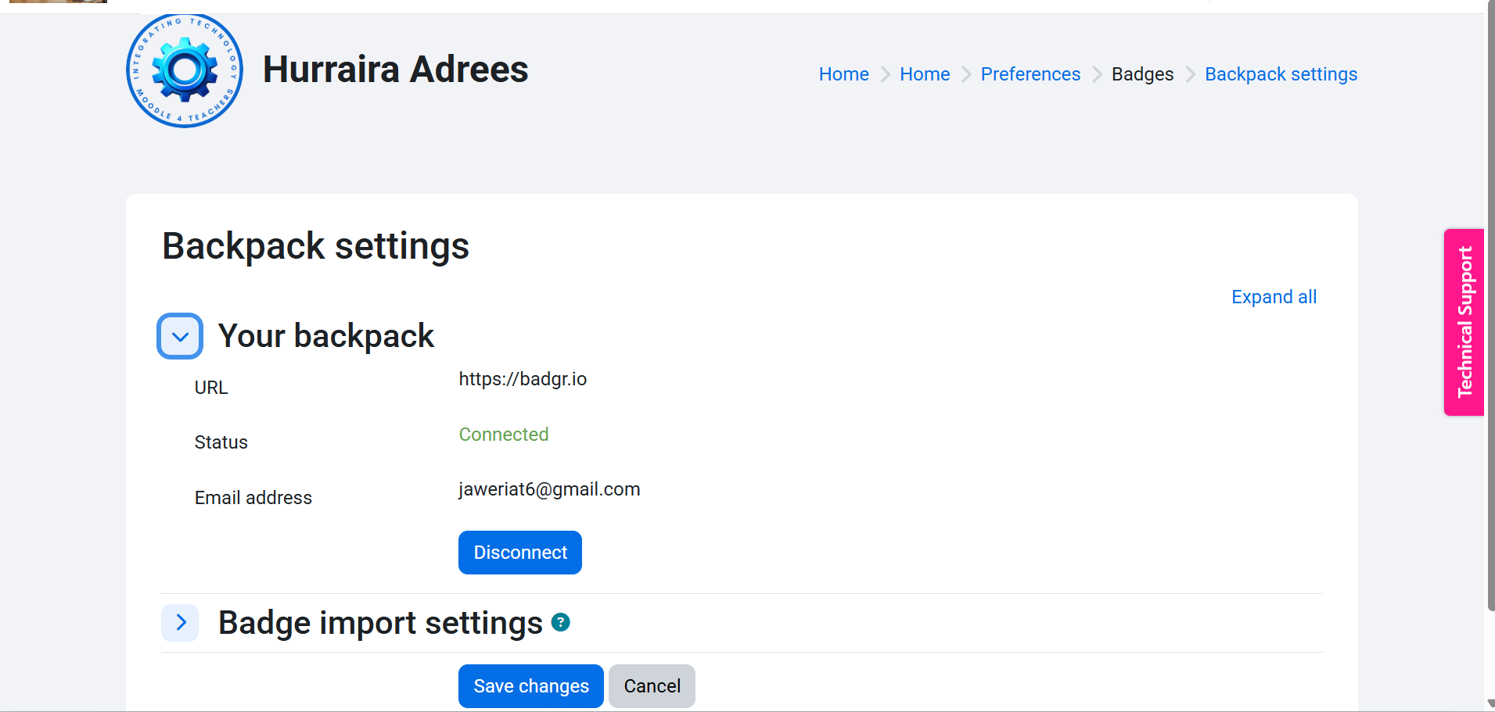The width and height of the screenshot is (1495, 712).
Task: Go to second Home breadcrumb link
Action: (x=925, y=74)
